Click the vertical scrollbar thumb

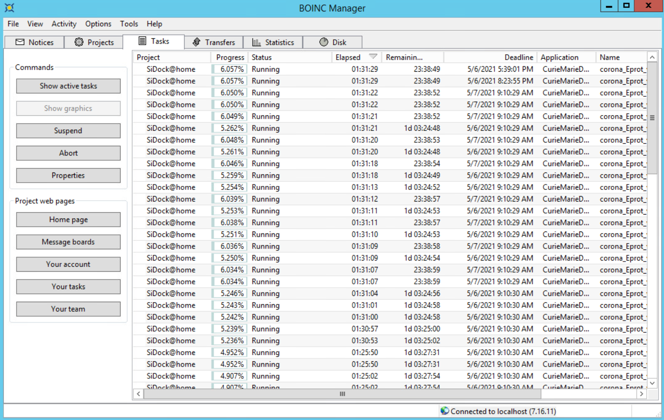tap(652, 118)
